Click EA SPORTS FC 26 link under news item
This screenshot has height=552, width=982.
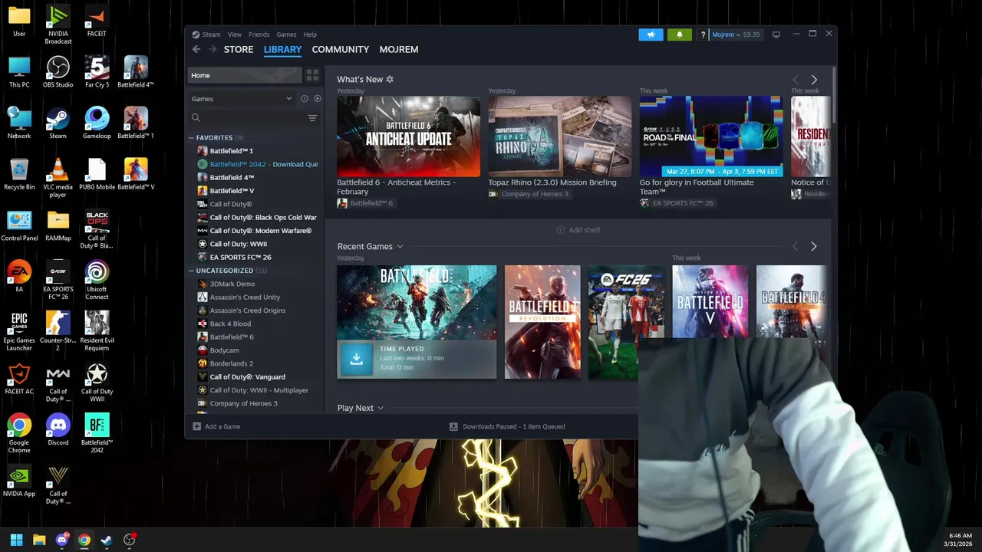[677, 203]
